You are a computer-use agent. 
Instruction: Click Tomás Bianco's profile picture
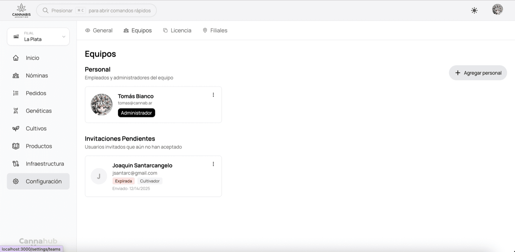click(x=102, y=105)
